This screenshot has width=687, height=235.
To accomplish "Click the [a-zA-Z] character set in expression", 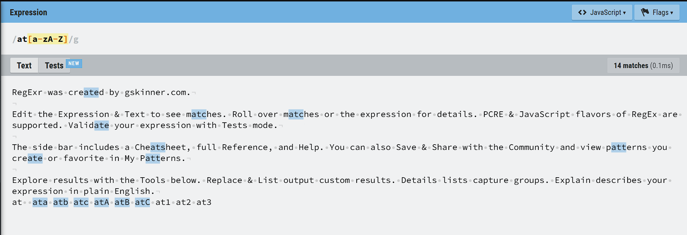I will click(x=48, y=39).
